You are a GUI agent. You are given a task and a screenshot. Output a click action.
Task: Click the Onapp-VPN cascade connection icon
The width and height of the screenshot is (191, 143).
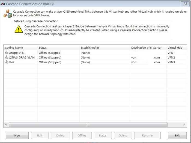point(7,53)
